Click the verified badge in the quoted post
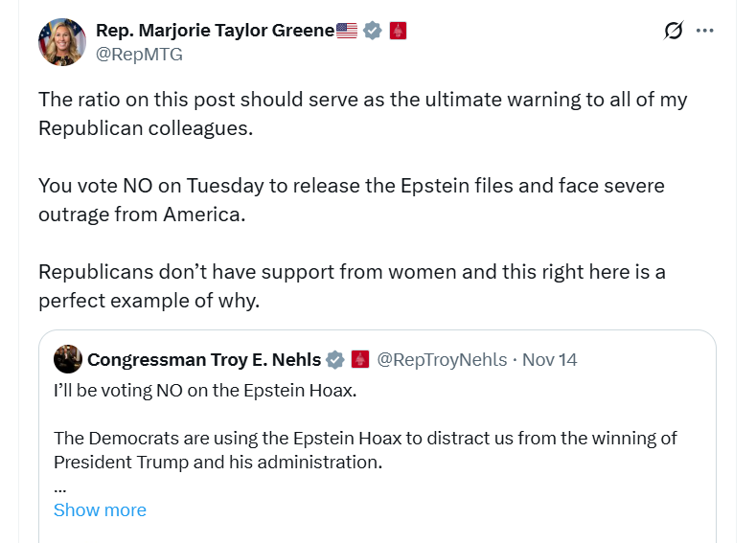Viewport: 756px width, 543px height. coord(335,360)
